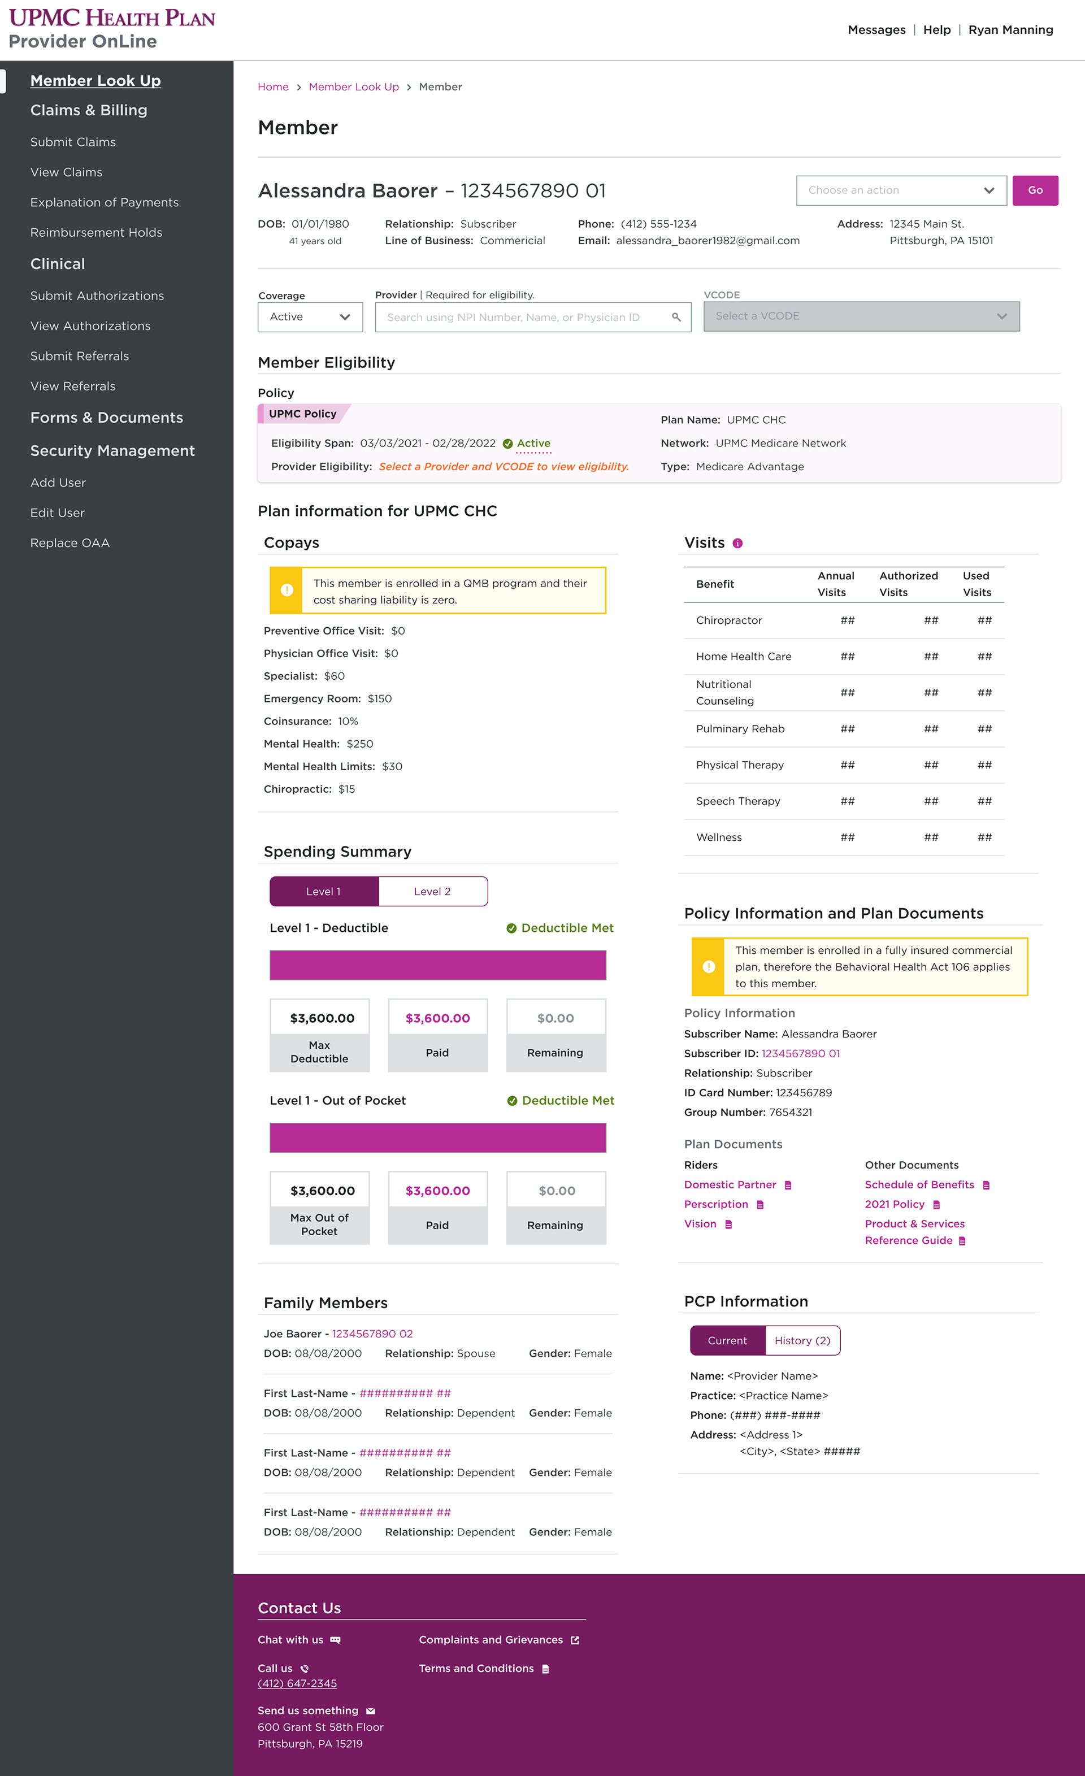The image size is (1085, 1776).
Task: Open the Coverage dropdown showing Active
Action: tap(309, 316)
